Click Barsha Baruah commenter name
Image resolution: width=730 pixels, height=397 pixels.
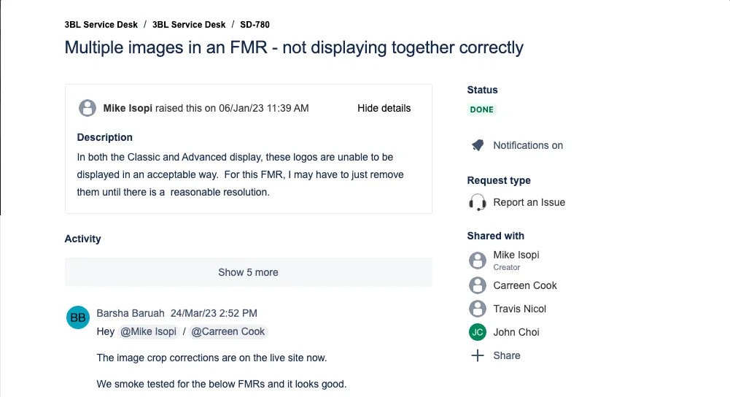131,313
